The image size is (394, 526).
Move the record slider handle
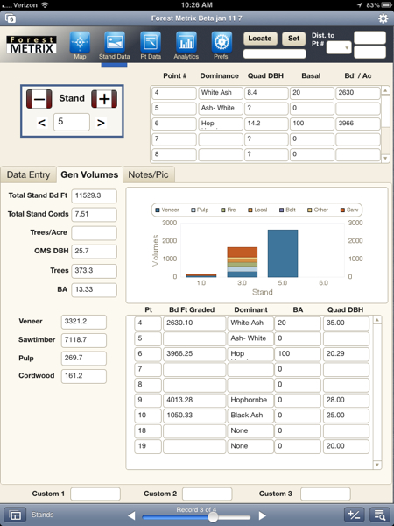[x=213, y=517]
